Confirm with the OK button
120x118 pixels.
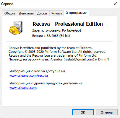pos(83,112)
